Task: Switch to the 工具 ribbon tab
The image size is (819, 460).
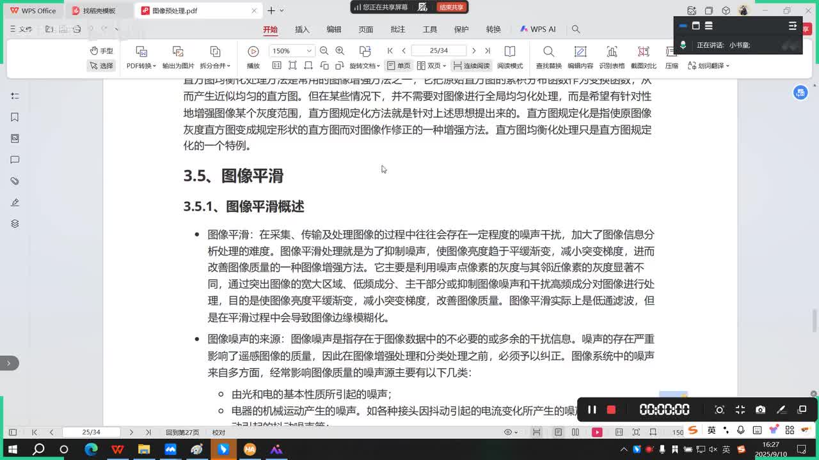Action: pyautogui.click(x=430, y=29)
